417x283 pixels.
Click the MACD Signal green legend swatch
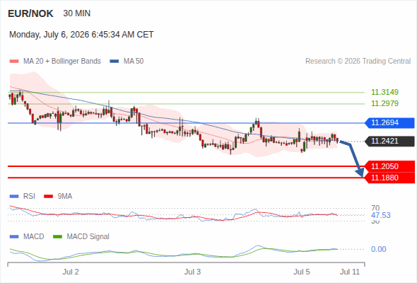57,237
